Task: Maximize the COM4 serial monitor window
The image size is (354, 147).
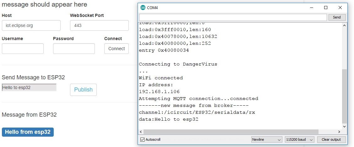Action: pyautogui.click(x=325, y=8)
